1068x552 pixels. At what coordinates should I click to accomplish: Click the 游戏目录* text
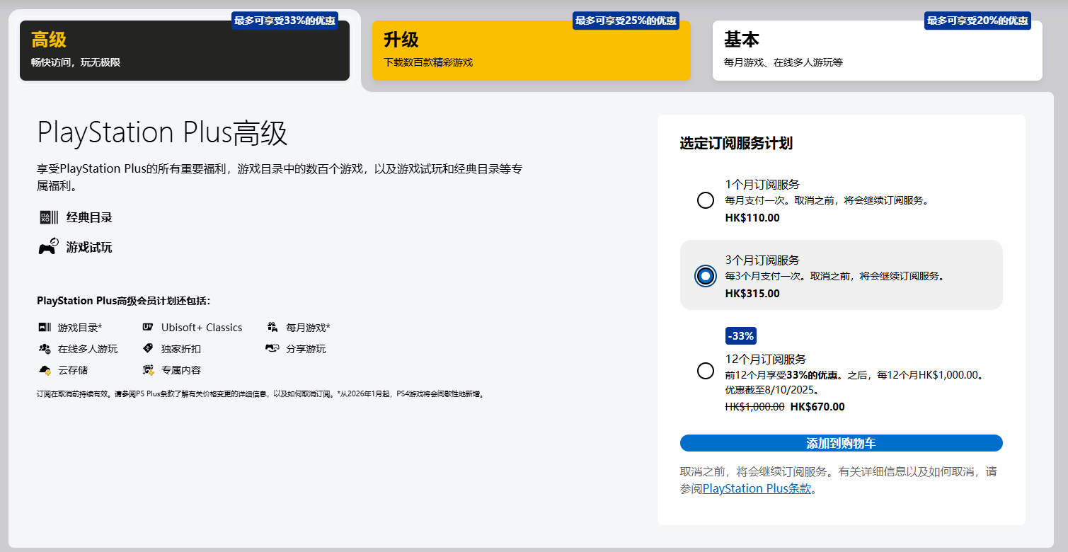[x=80, y=328]
